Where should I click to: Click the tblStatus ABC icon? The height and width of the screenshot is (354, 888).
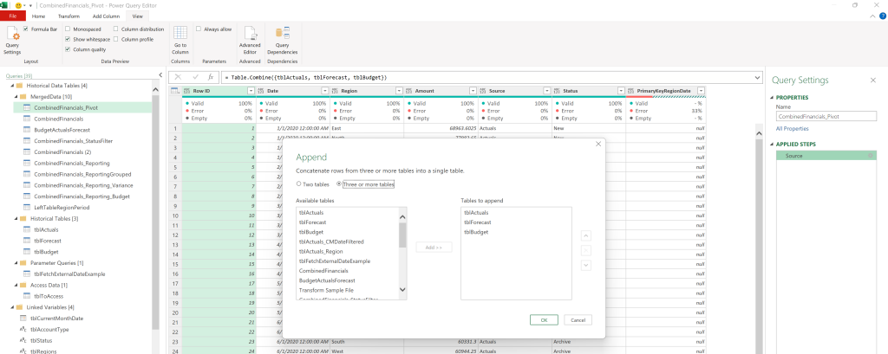[23, 340]
